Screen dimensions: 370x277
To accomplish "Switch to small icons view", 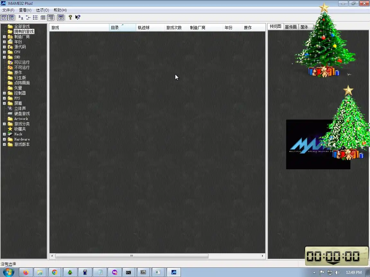I will tap(28, 18).
